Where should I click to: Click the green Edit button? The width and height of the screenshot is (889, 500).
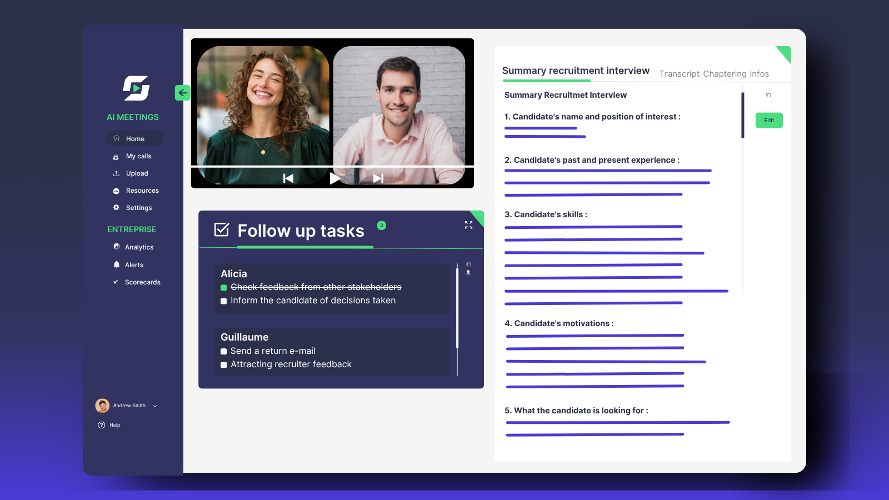pos(769,120)
